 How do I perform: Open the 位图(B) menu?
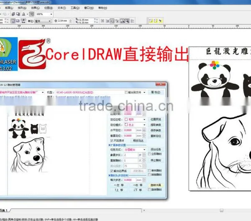coord(49,8)
